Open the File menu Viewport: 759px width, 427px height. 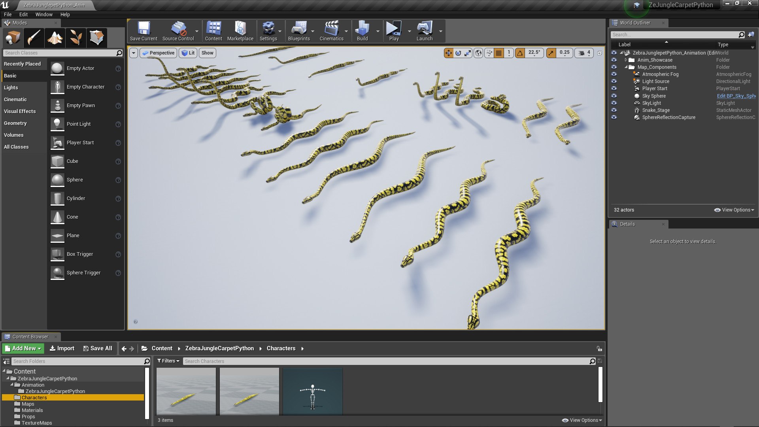(8, 15)
